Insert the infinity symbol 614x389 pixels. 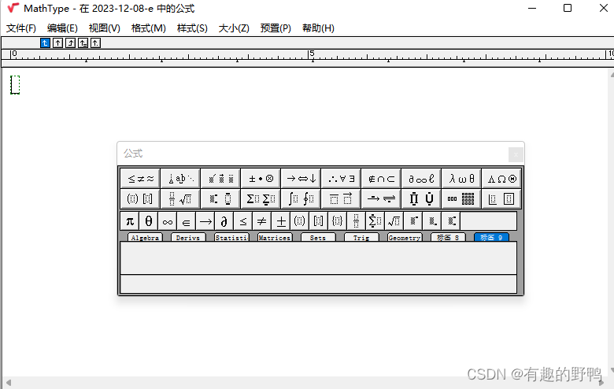click(167, 221)
